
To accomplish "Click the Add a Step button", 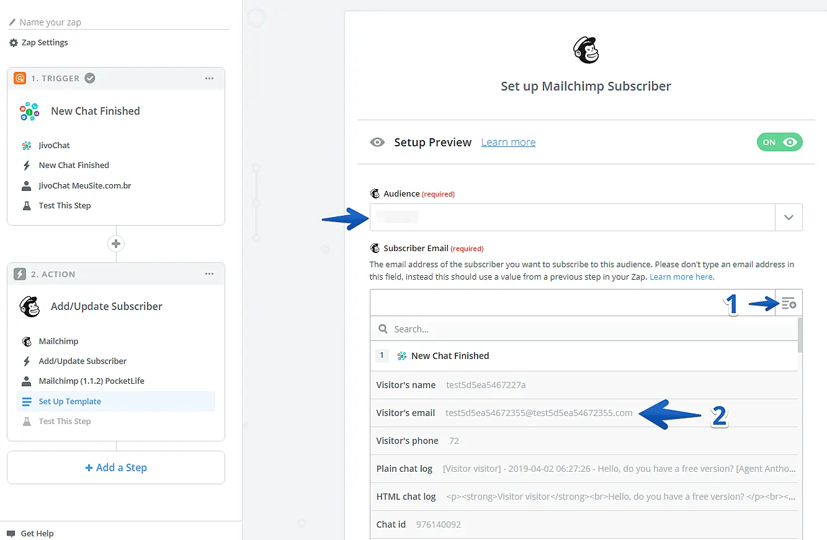I will pos(116,467).
